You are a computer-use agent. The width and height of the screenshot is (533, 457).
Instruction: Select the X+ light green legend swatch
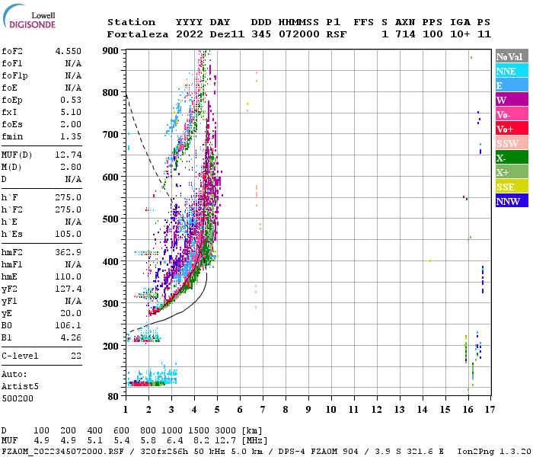[x=512, y=172]
